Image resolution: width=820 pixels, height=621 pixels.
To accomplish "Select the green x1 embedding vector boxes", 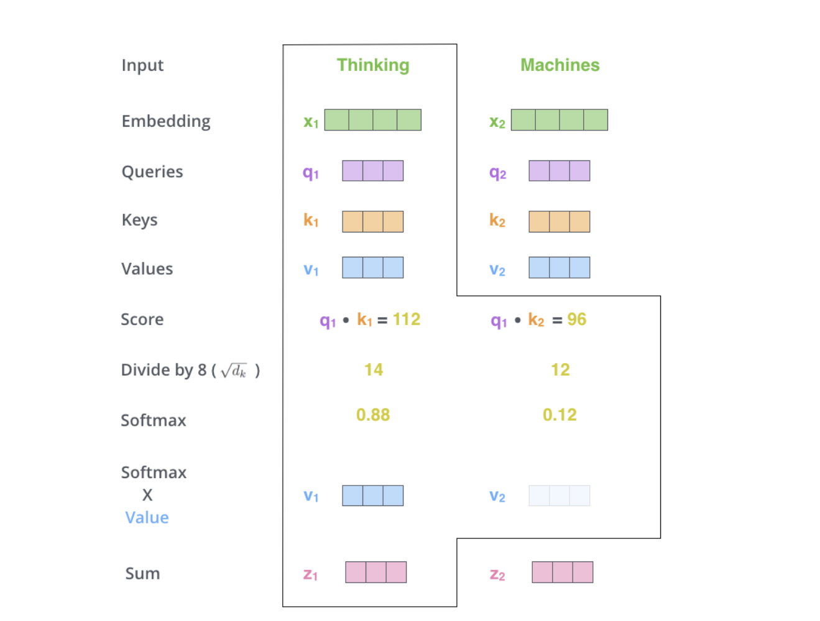I will (372, 120).
